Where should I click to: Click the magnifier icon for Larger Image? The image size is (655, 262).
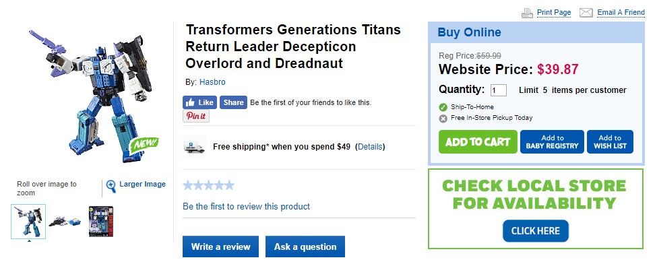click(111, 186)
